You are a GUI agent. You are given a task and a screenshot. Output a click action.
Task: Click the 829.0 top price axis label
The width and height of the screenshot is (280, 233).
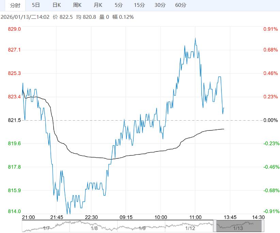click(x=14, y=29)
